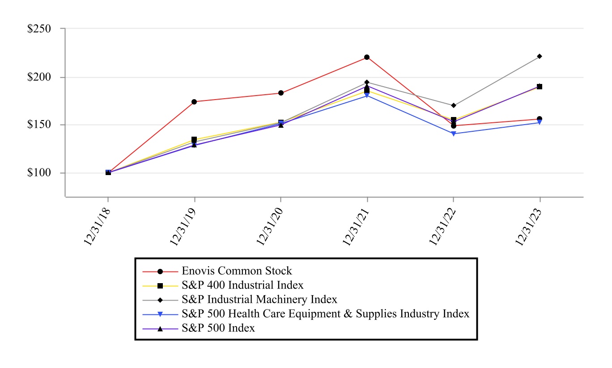
Task: Click the 12/31/21 x-axis date label
Action: pyautogui.click(x=356, y=225)
